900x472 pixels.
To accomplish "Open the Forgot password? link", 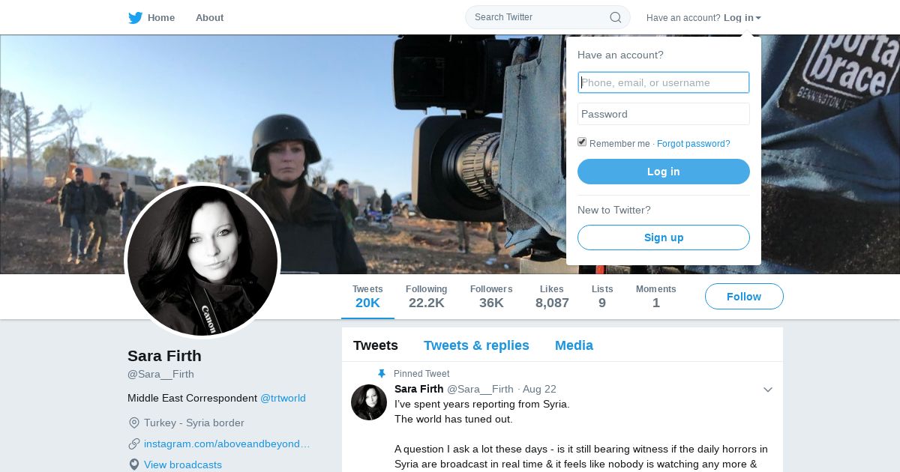I will point(693,144).
